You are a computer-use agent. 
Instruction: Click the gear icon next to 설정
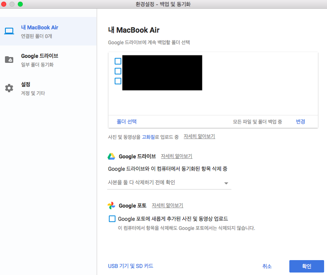[9, 88]
